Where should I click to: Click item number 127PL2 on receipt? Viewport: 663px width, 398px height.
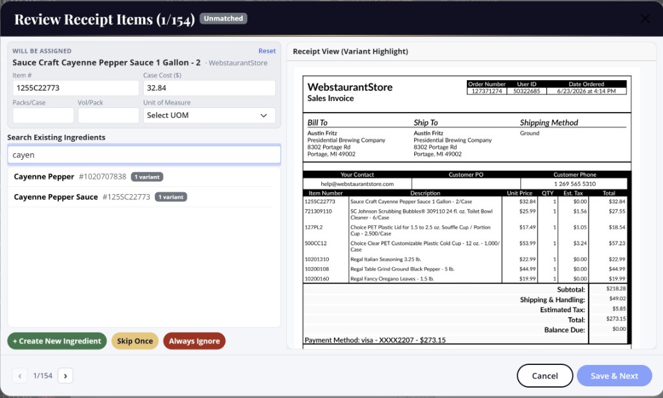pos(313,227)
